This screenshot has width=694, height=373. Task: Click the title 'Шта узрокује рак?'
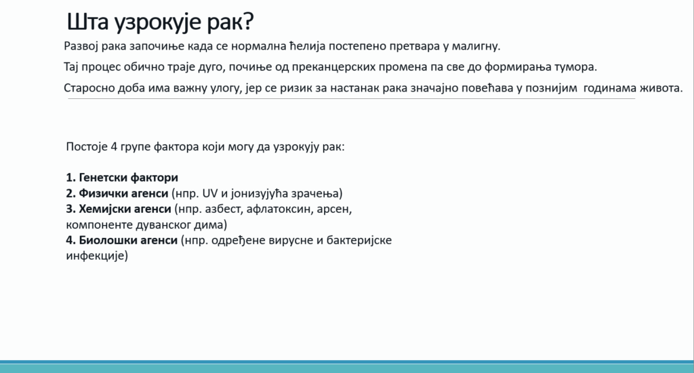160,22
